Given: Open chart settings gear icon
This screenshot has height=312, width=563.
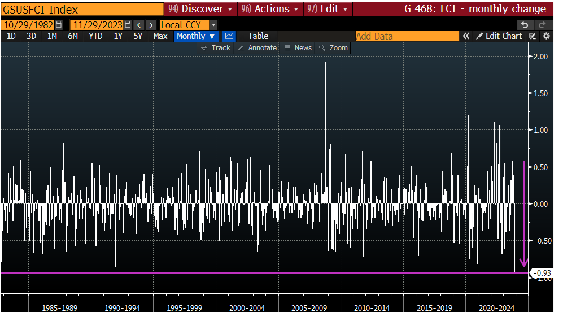Looking at the screenshot, I should click(x=546, y=36).
